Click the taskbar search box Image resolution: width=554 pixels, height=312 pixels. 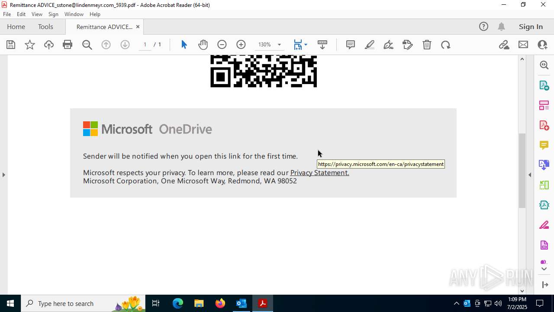point(84,303)
